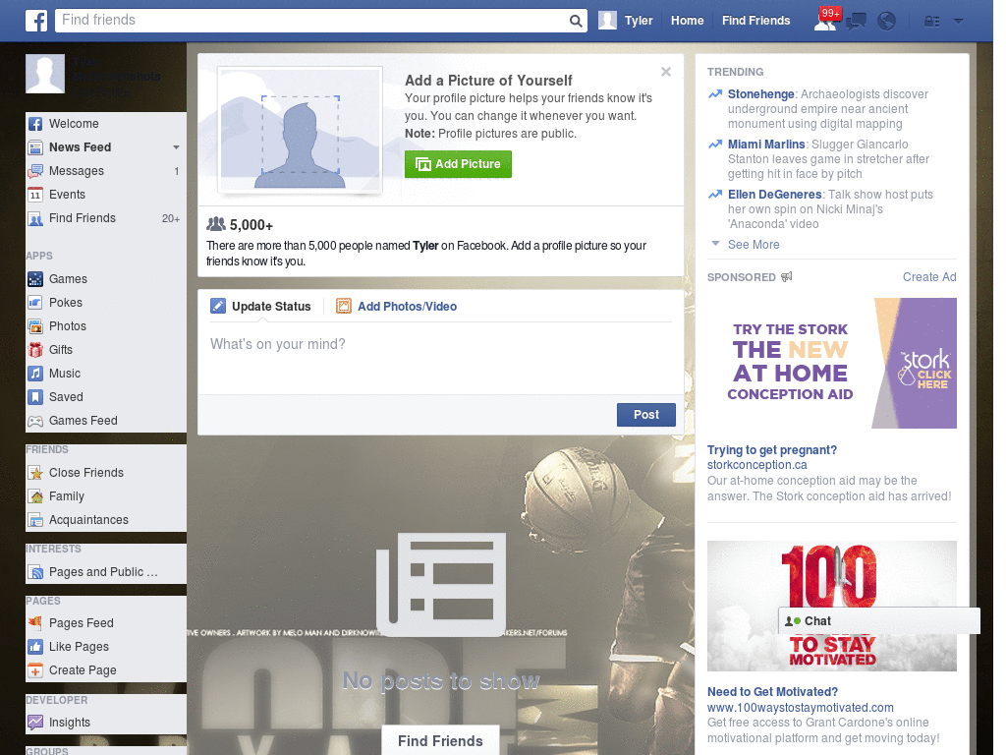
Task: Click the Messages icon in sidebar
Action: [x=35, y=171]
